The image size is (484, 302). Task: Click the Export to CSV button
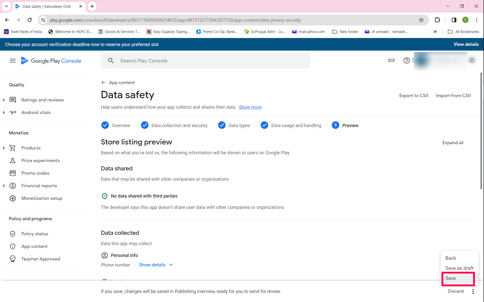414,96
